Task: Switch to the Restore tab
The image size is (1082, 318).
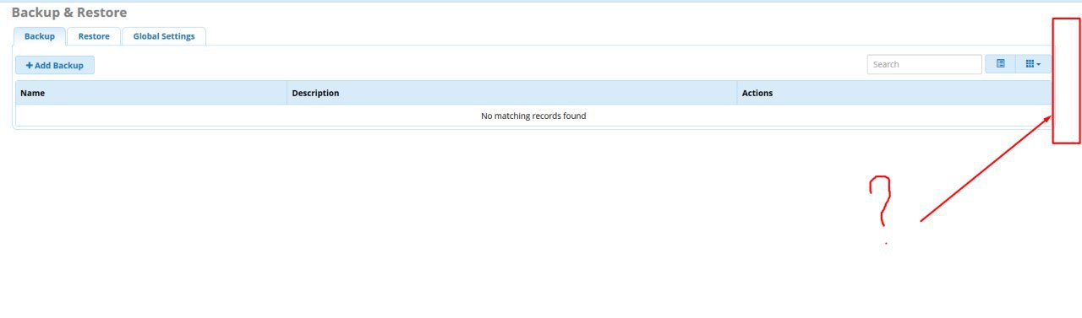Action: 94,36
